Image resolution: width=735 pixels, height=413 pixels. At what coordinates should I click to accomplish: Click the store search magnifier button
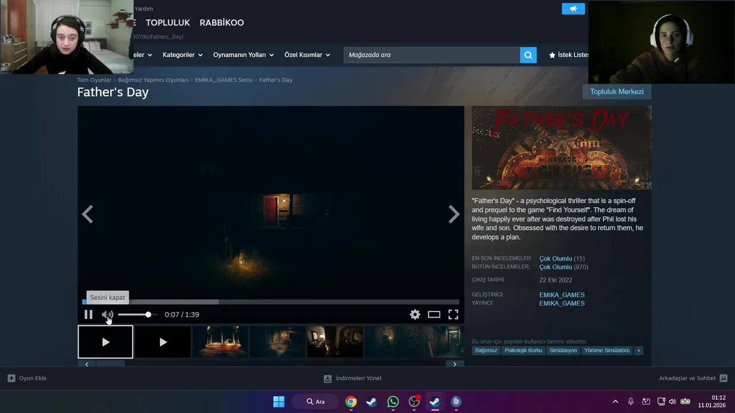[528, 55]
